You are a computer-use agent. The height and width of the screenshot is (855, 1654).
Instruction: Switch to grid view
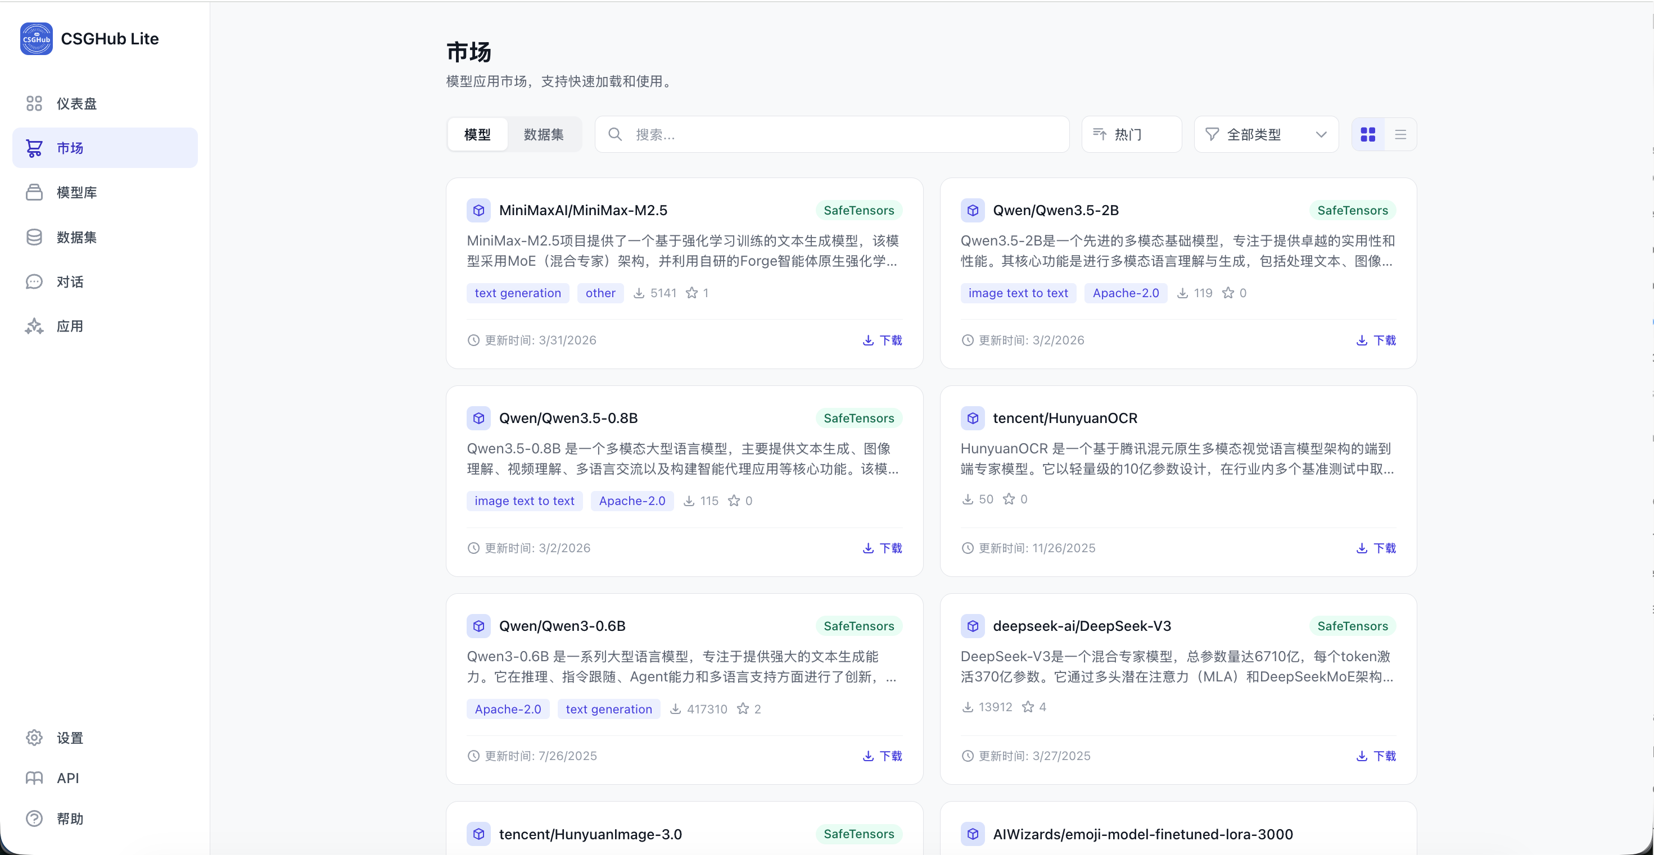1368,135
